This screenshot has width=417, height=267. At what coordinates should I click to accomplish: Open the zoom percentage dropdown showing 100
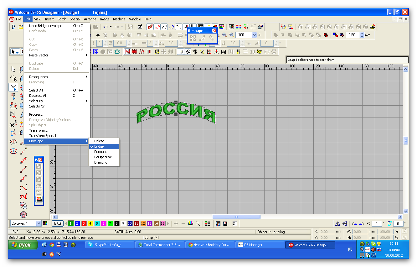click(254, 35)
